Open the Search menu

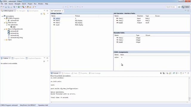[24, 4]
